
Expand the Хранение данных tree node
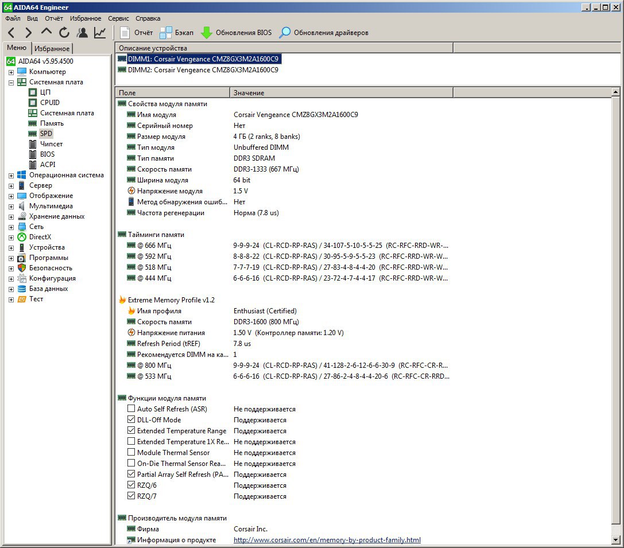point(11,217)
